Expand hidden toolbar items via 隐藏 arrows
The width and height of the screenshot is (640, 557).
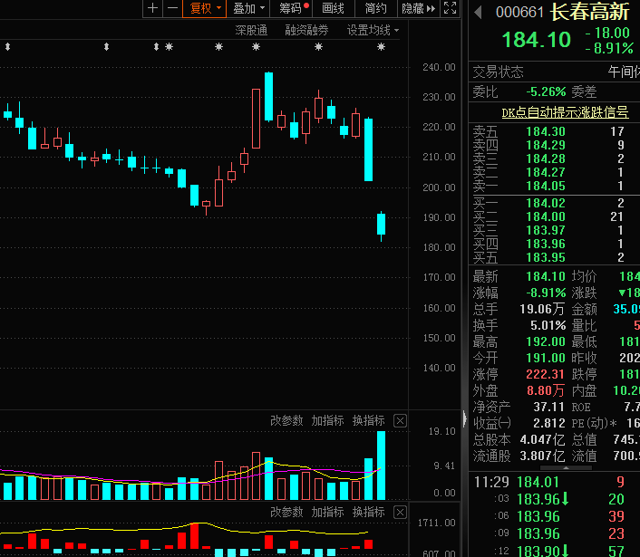point(418,8)
